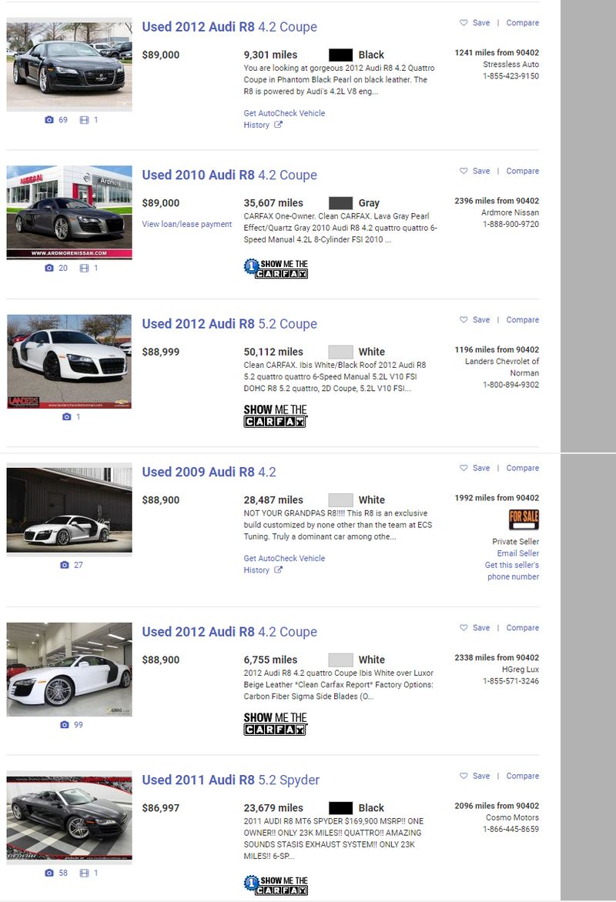Open the black R8 coupe photo from Stressless Auto
This screenshot has height=902, width=616.
point(69,64)
